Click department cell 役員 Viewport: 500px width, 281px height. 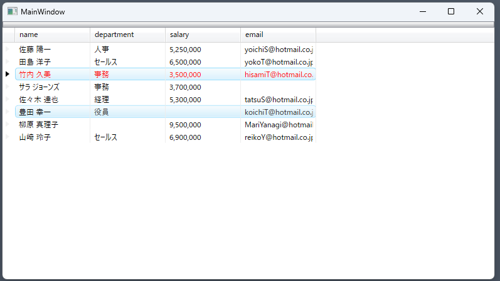tap(127, 112)
